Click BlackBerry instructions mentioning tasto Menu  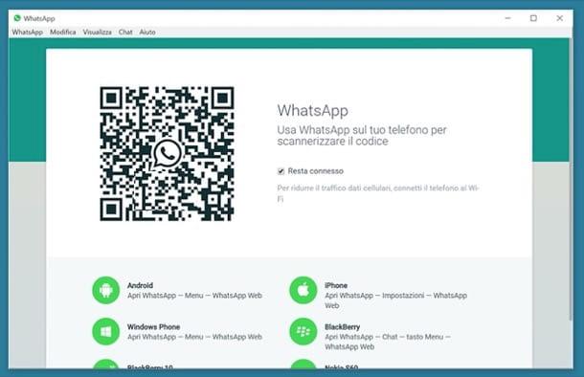tap(388, 342)
